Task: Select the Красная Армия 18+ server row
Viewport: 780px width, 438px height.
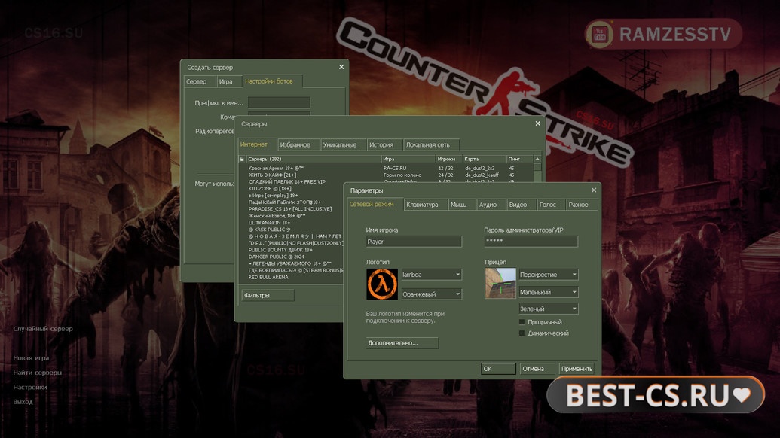Action: pyautogui.click(x=387, y=169)
